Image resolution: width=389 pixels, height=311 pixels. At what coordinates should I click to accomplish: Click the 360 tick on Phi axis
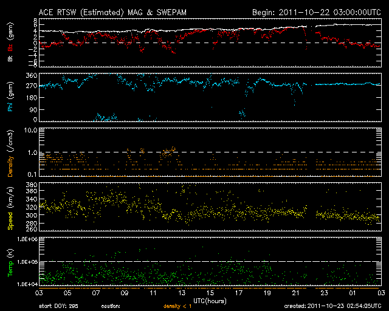tap(30, 75)
